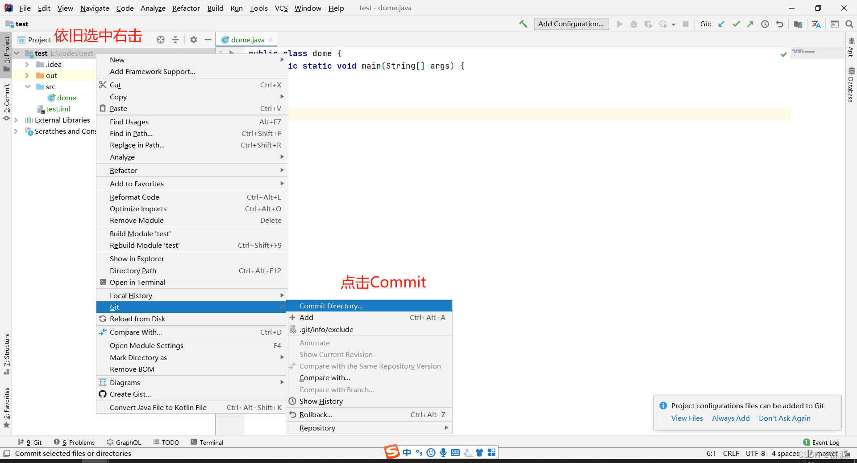Collapse the src folder
This screenshot has width=857, height=463.
tap(27, 87)
